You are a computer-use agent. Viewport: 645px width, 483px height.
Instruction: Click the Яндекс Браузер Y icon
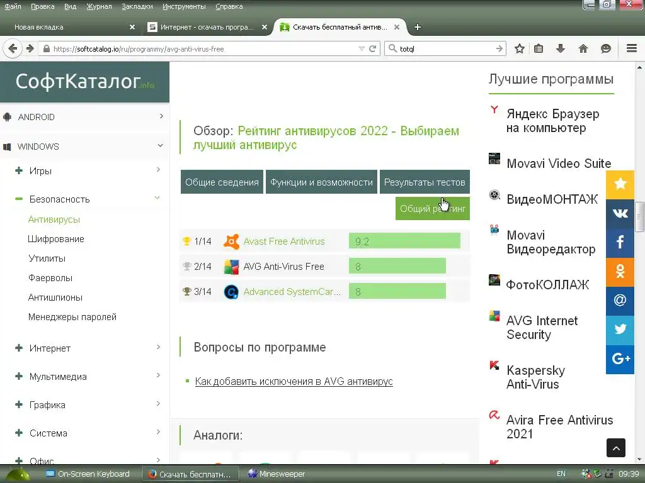494,109
